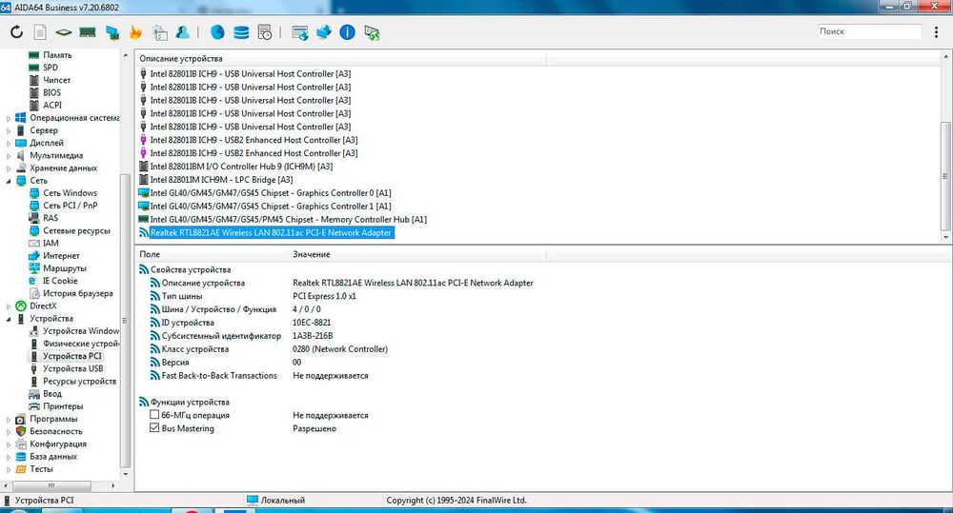
Task: Open IE Cookie tree node
Action: [60, 281]
